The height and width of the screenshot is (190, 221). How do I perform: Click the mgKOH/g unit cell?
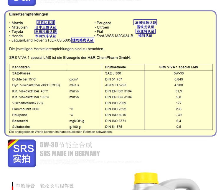coord(77,121)
